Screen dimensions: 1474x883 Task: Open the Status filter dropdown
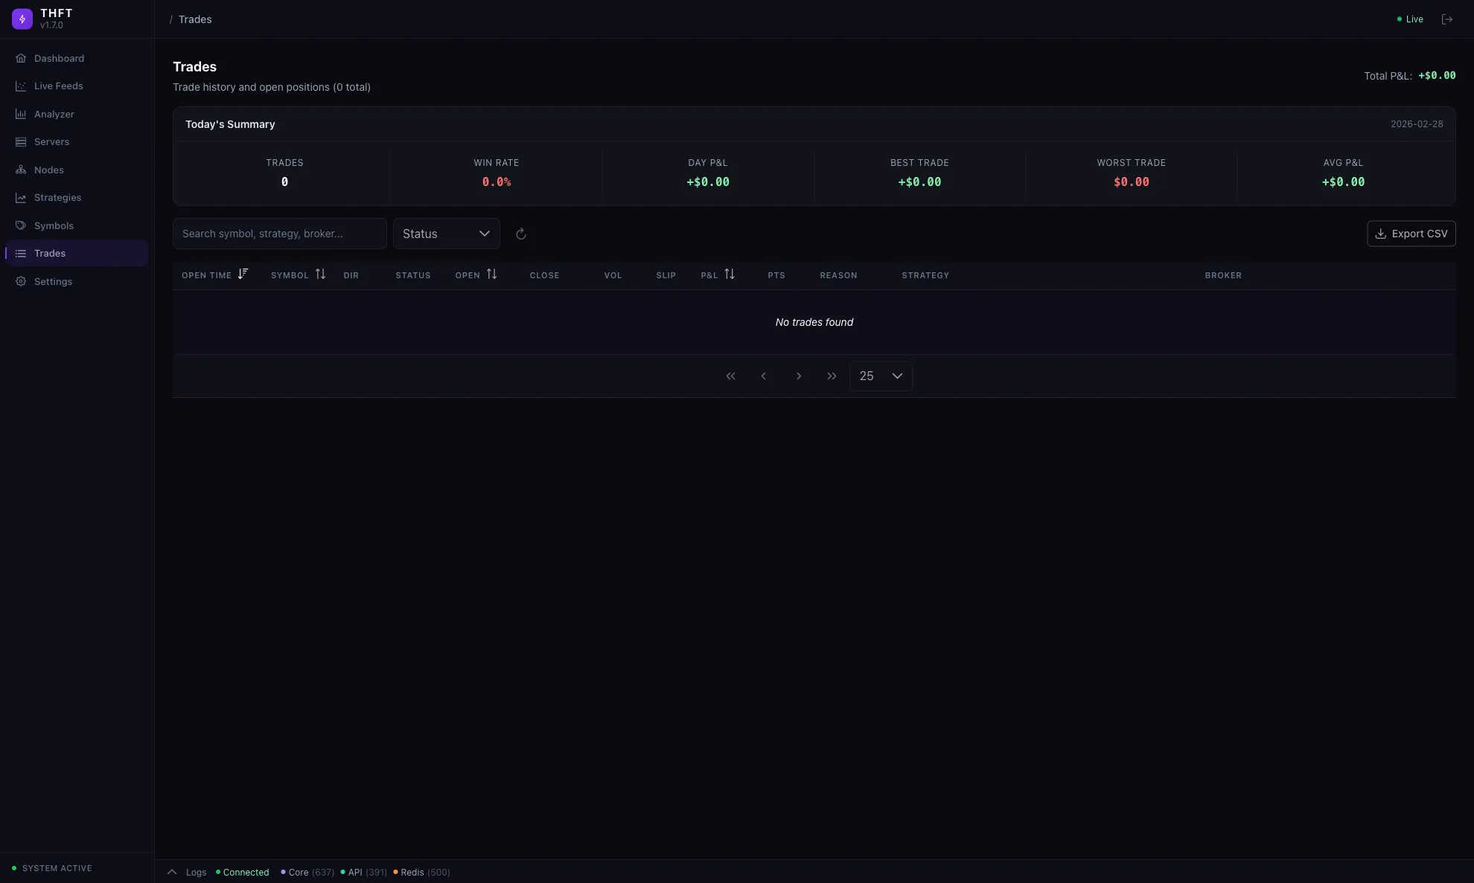446,234
